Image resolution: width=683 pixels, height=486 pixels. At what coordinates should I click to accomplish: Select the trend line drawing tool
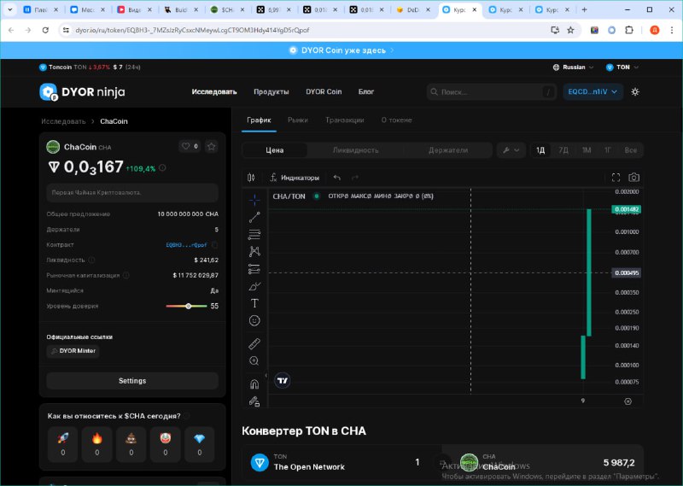[x=254, y=217]
